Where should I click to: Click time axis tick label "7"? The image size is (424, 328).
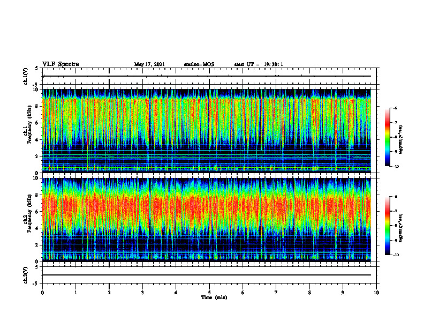276,293
